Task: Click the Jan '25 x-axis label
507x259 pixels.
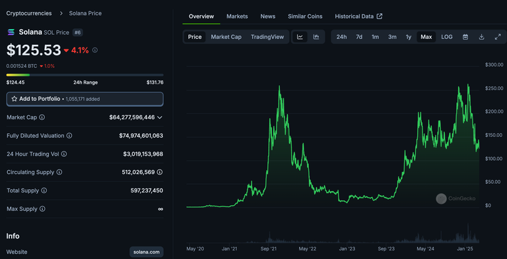Action: pyautogui.click(x=465, y=248)
